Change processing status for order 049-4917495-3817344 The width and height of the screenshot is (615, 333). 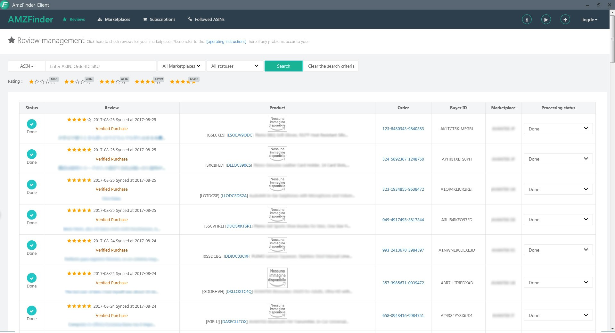click(558, 220)
